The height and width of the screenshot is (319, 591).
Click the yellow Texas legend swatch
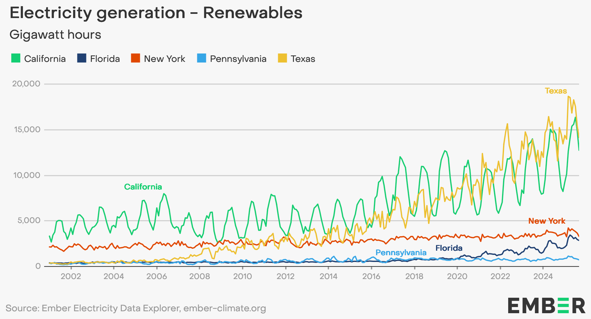click(282, 58)
